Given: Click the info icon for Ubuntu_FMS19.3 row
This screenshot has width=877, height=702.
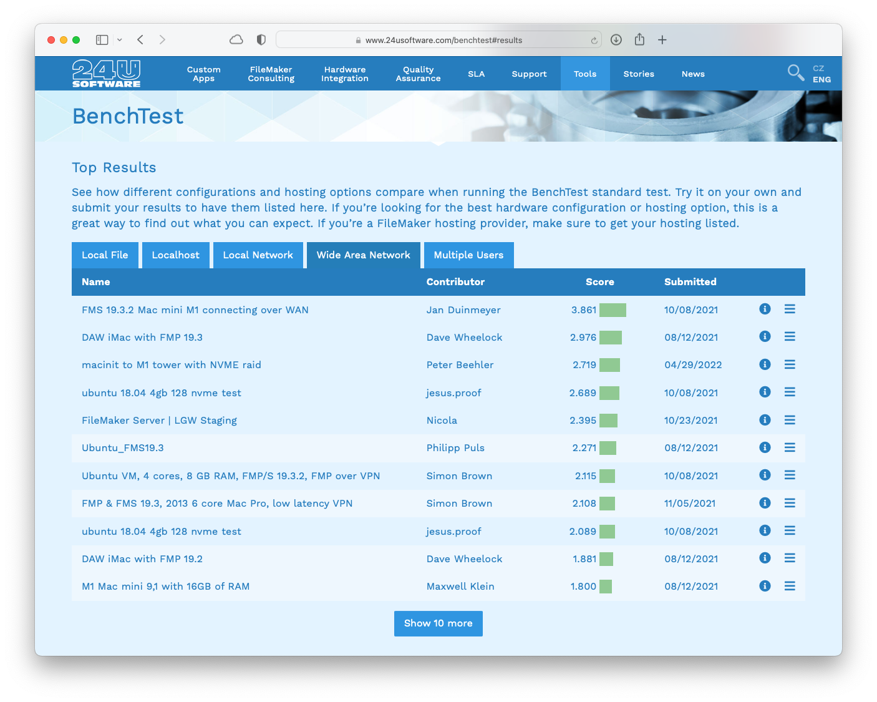Looking at the screenshot, I should 765,447.
